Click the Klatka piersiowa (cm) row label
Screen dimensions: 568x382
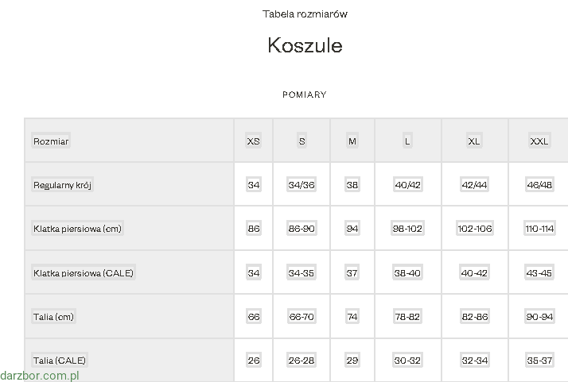(x=78, y=229)
